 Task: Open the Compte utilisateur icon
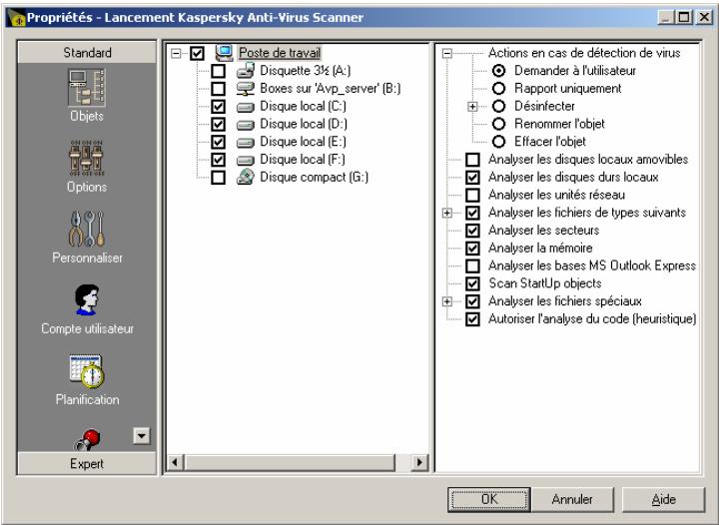[87, 299]
